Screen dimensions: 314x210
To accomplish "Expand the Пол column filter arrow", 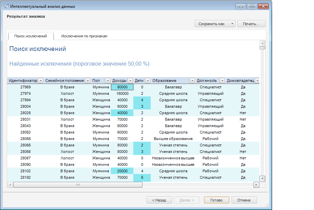I will pyautogui.click(x=108, y=81).
